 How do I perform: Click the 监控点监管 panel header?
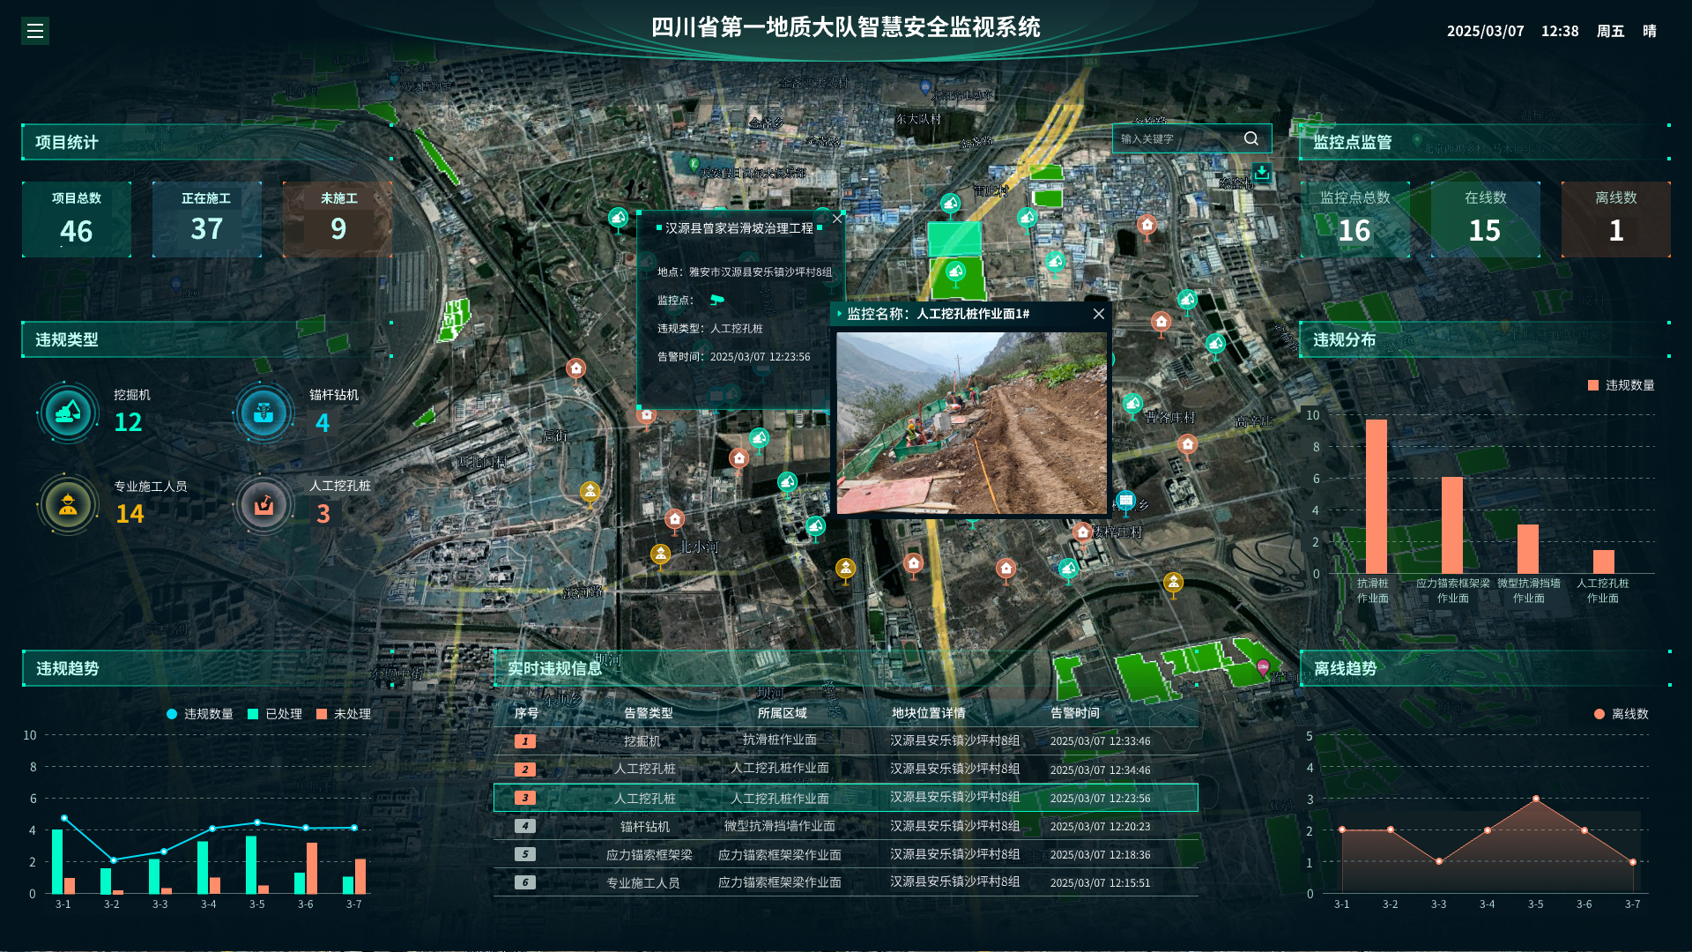[1485, 142]
